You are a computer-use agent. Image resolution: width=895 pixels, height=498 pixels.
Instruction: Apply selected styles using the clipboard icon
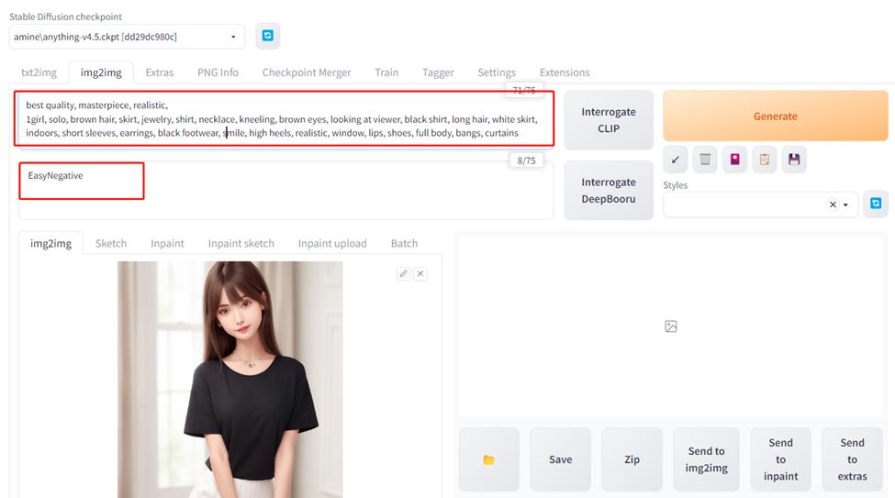coord(764,160)
